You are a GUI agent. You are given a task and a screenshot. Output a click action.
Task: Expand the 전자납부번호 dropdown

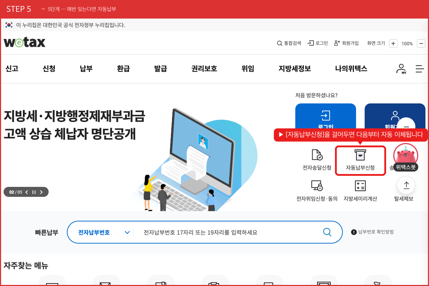pos(104,233)
